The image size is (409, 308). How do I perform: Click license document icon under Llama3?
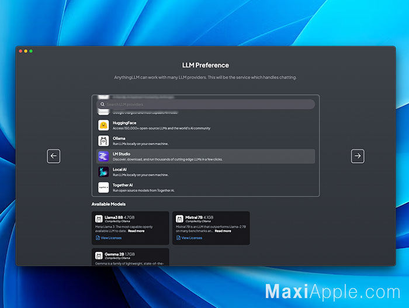pos(98,238)
